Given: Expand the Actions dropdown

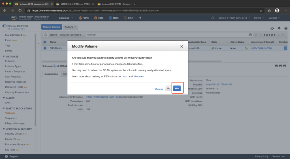Looking at the screenshot, I should coord(70,27).
